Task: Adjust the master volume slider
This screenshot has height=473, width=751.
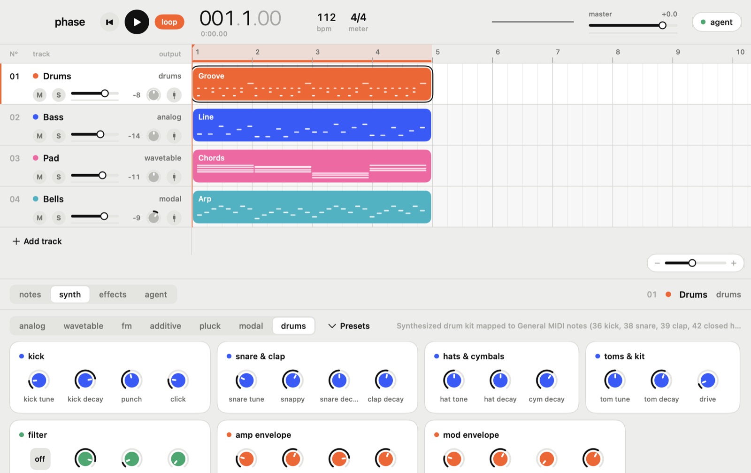Action: (633, 25)
